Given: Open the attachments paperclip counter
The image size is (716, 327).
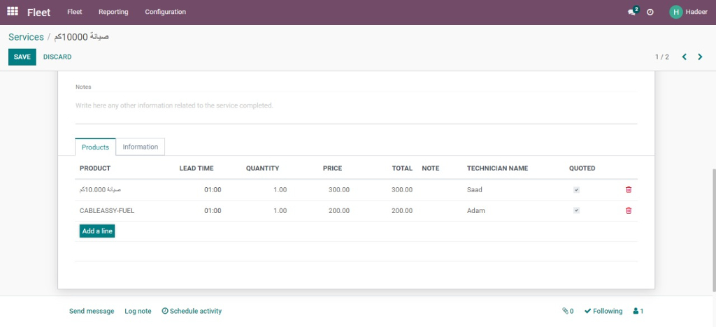Looking at the screenshot, I should pyautogui.click(x=568, y=311).
